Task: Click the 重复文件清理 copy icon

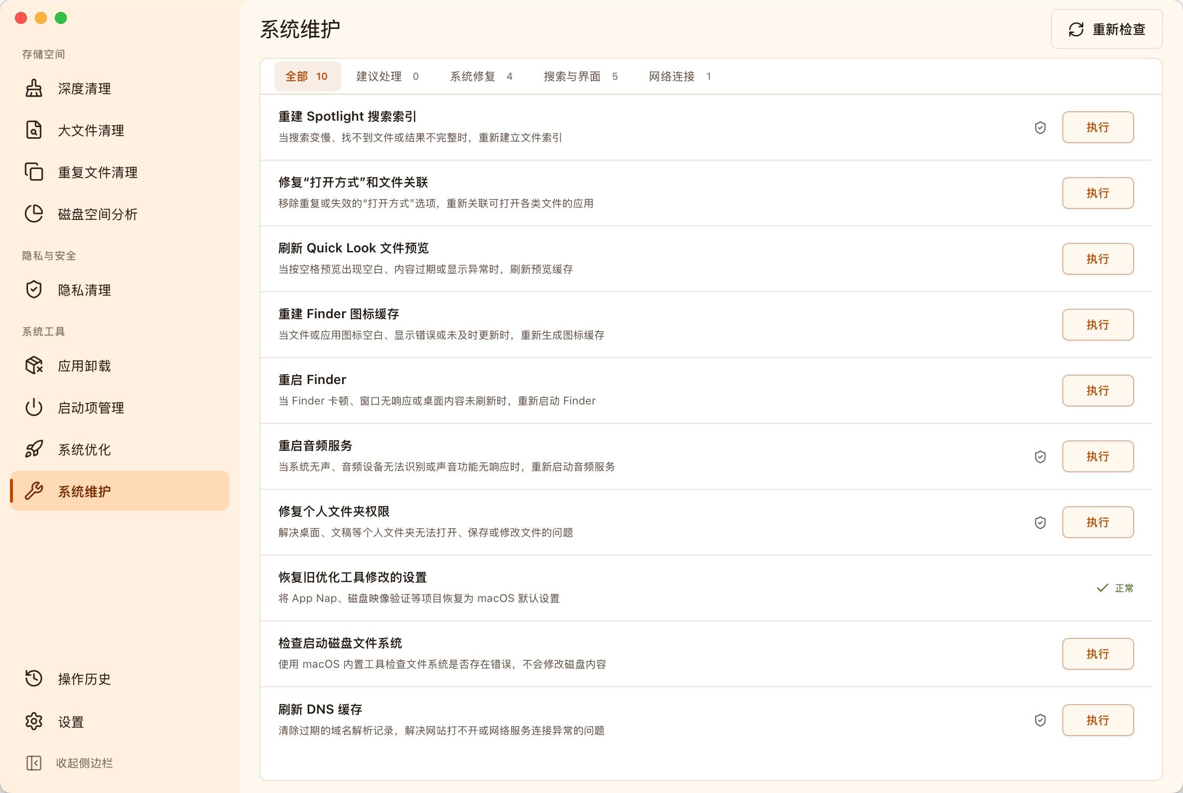Action: (x=34, y=172)
